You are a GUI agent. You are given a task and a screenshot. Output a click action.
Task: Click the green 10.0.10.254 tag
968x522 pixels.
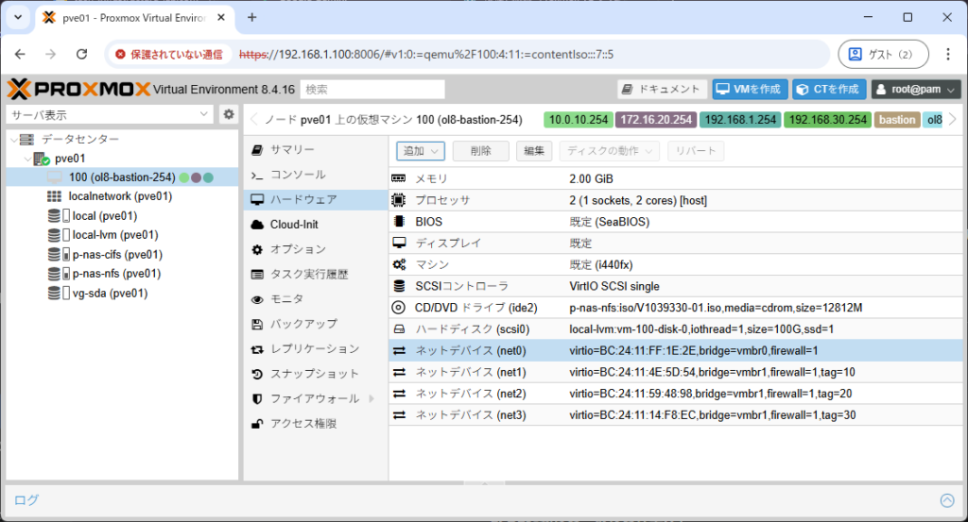coord(579,120)
